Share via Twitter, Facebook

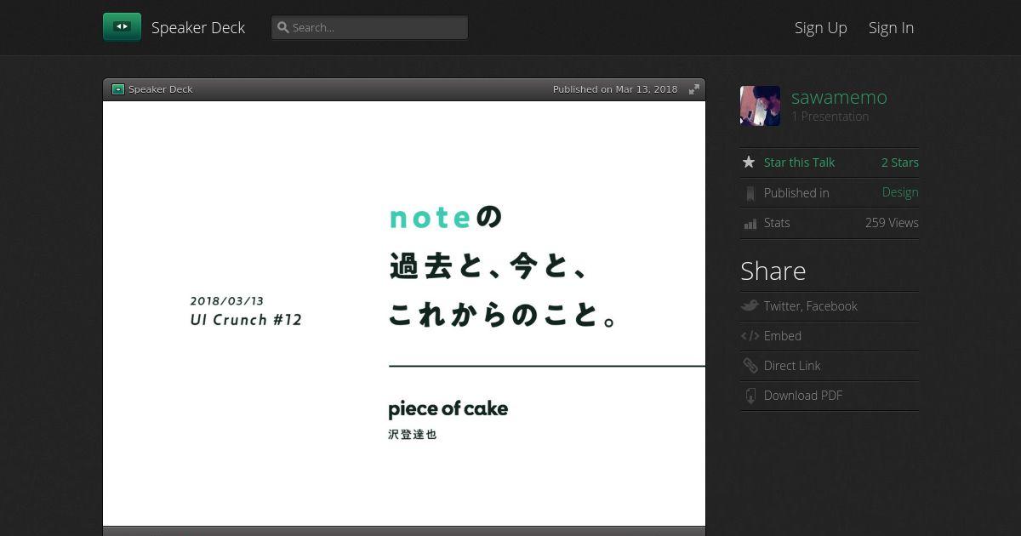click(x=811, y=306)
